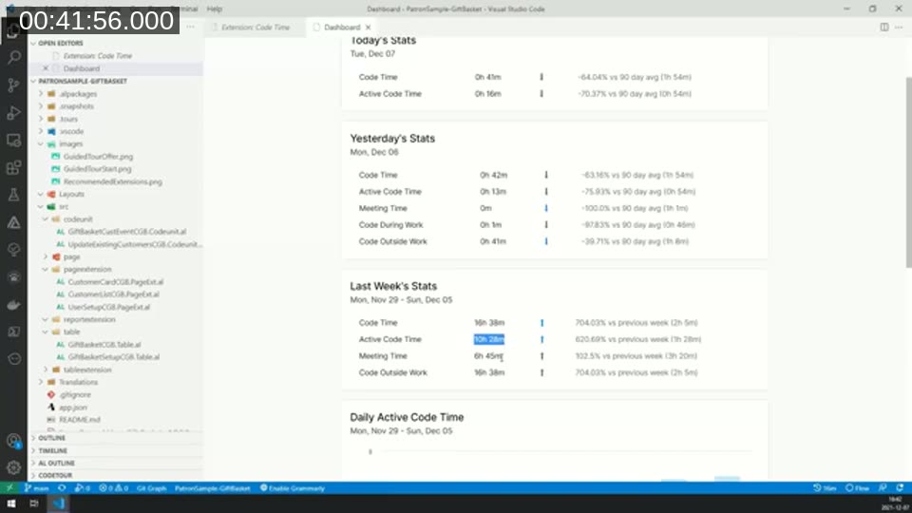
Task: Open the Manage gear icon
Action: point(13,466)
